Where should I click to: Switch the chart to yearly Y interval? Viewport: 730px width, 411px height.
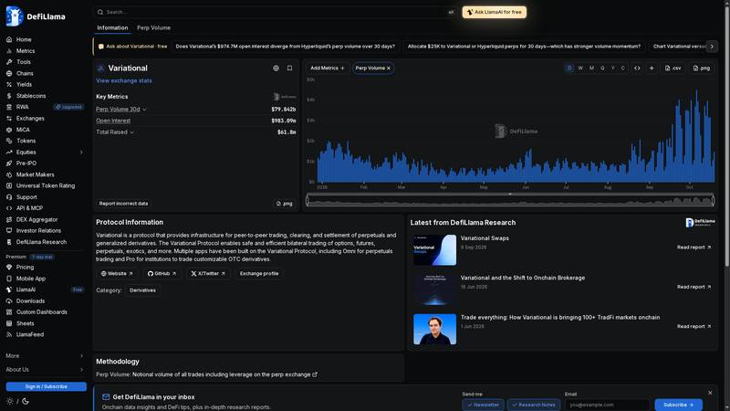(x=612, y=68)
